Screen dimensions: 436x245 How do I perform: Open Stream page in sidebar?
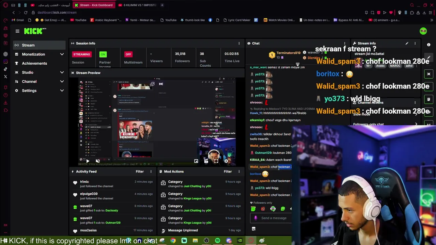point(39,45)
